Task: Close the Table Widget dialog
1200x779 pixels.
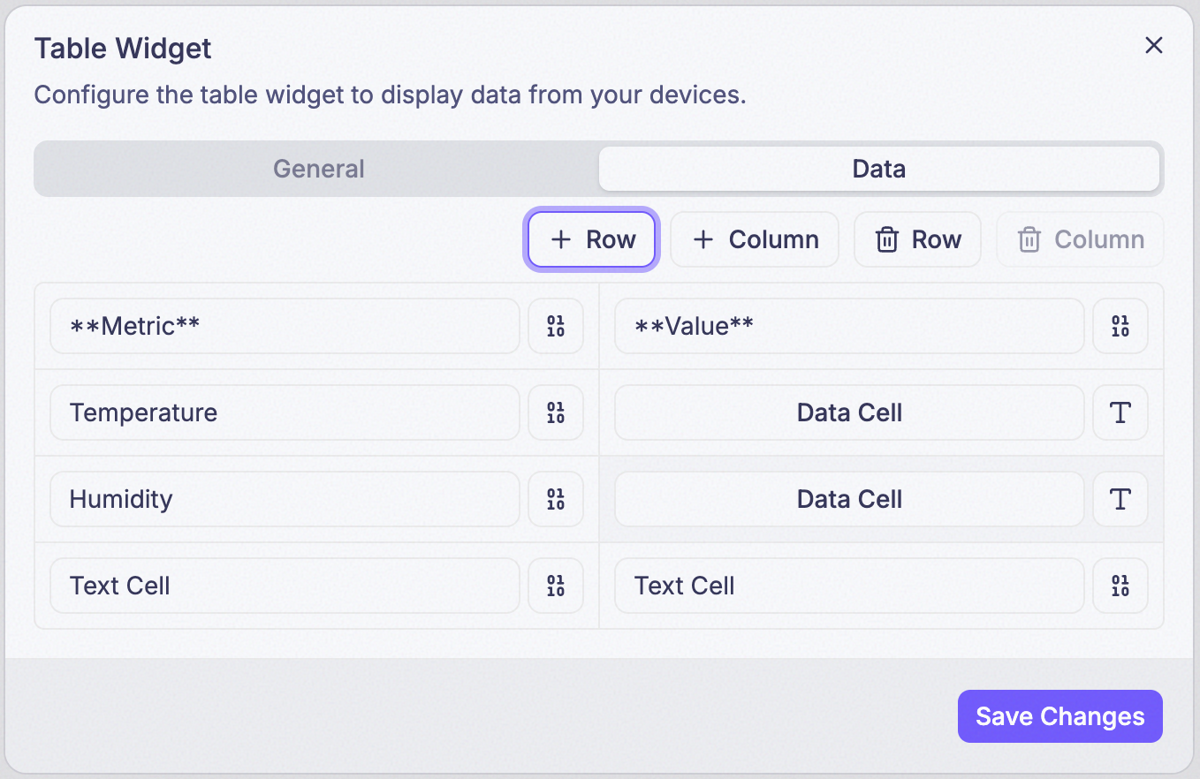Action: click(x=1153, y=46)
